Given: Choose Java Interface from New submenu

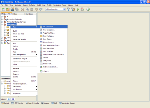Looking at the screenshot, I should pyautogui.click(x=52, y=51).
